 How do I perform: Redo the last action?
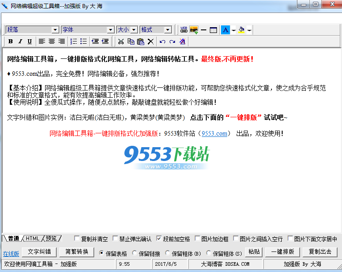coord(172,41)
